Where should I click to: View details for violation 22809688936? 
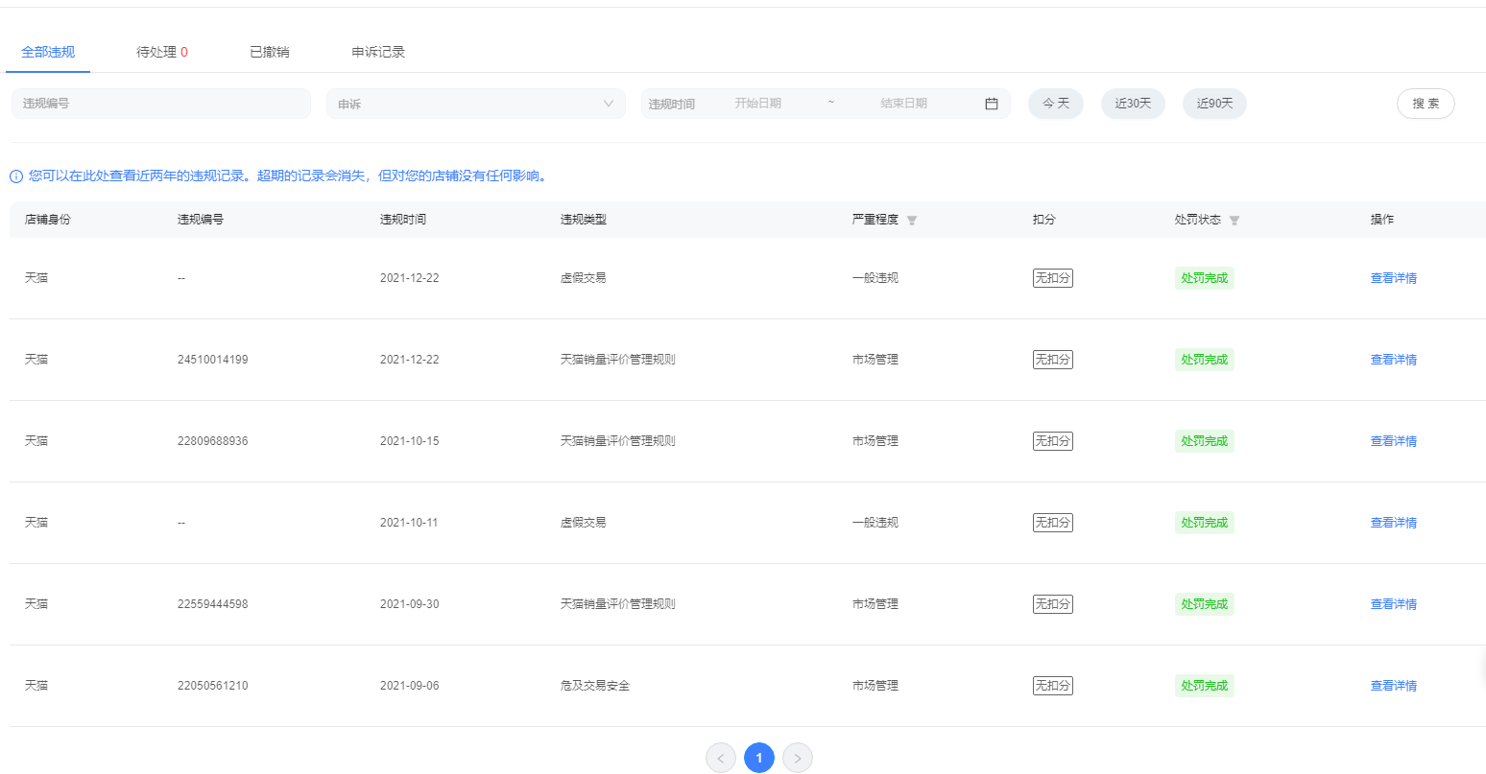pyautogui.click(x=1394, y=441)
